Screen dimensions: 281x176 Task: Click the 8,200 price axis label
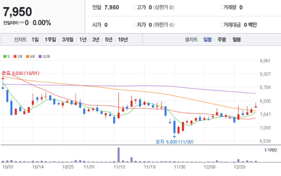(x=265, y=101)
